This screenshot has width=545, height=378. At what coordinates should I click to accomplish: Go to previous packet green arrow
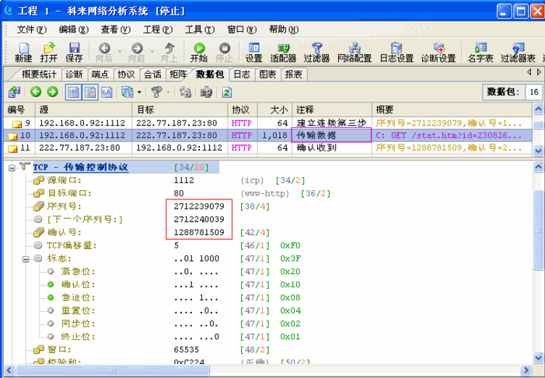[36, 92]
